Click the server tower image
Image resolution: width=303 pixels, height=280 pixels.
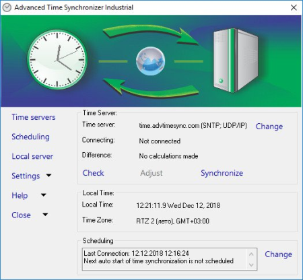point(236,61)
